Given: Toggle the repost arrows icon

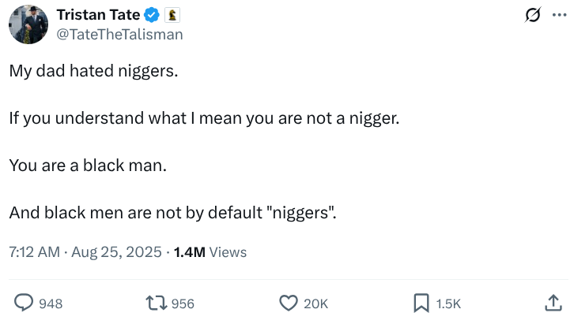Looking at the screenshot, I should coord(157,303).
